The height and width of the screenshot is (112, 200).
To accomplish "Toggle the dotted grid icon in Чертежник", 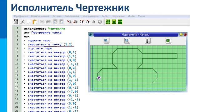I will 147,41.
